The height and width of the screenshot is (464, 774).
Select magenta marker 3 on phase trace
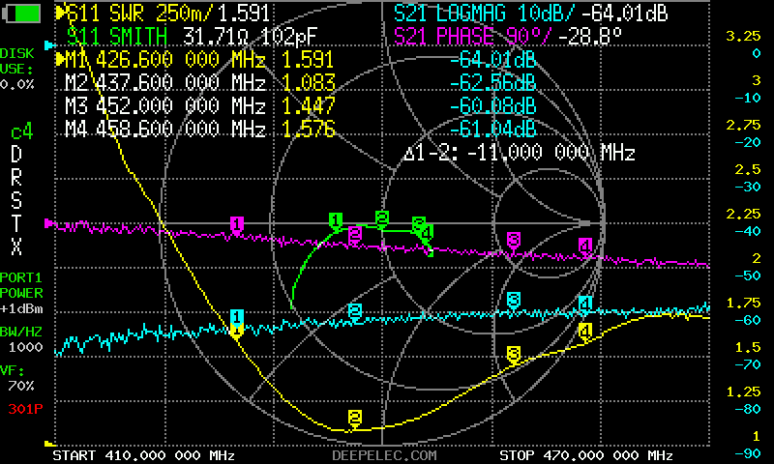pos(514,241)
